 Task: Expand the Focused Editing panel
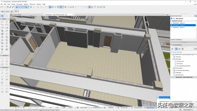(x=172, y=45)
